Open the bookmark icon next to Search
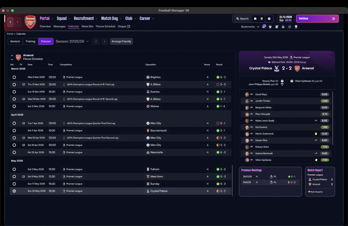 point(255,19)
